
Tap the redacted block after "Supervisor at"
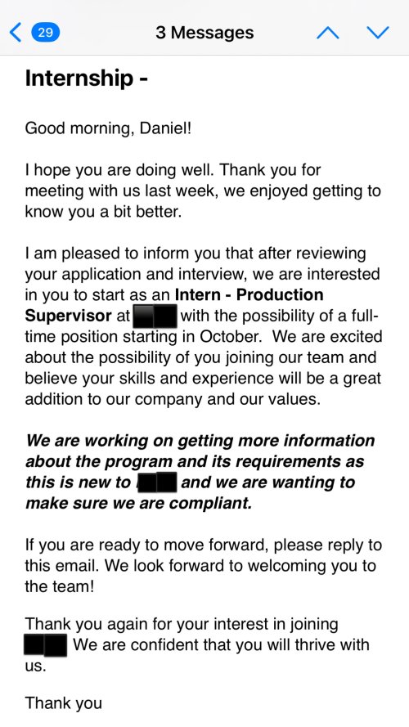point(155,316)
